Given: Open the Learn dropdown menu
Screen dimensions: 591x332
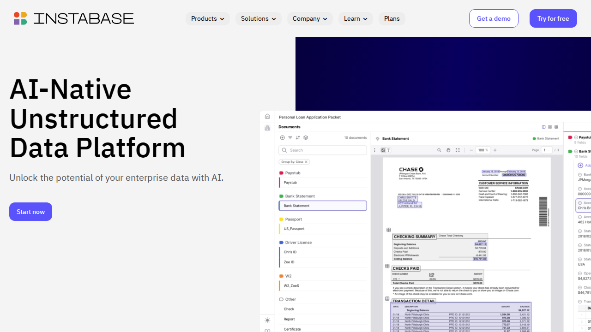Looking at the screenshot, I should coord(356,18).
